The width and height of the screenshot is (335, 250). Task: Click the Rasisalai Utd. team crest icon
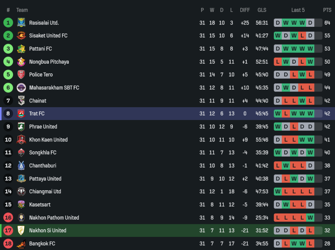[21, 23]
